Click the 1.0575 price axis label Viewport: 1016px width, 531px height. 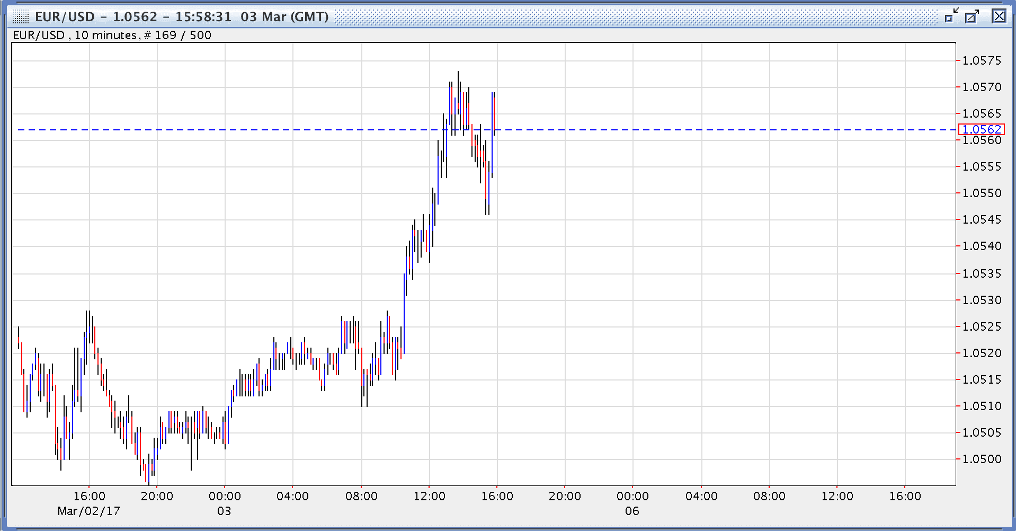982,60
